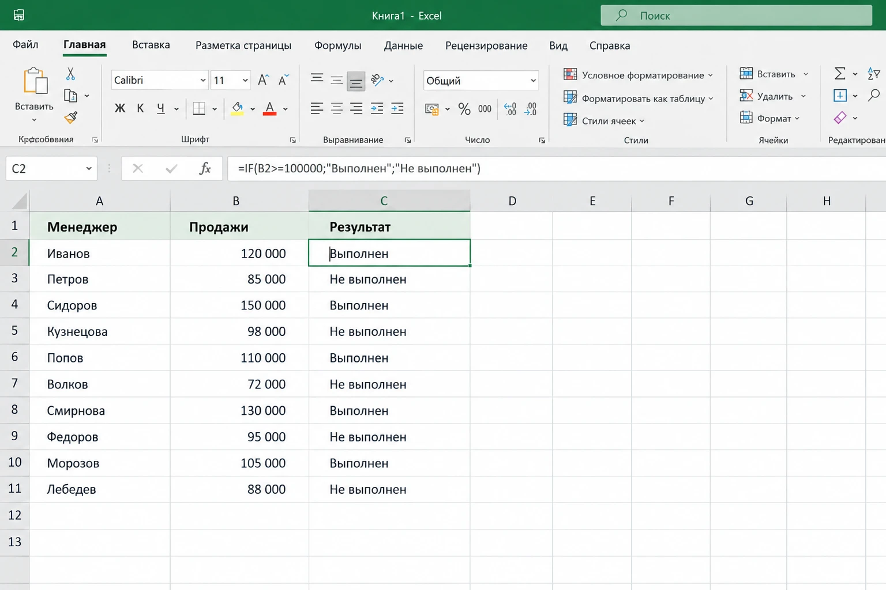Click Форматировать как таблицу
The width and height of the screenshot is (886, 590).
[639, 98]
